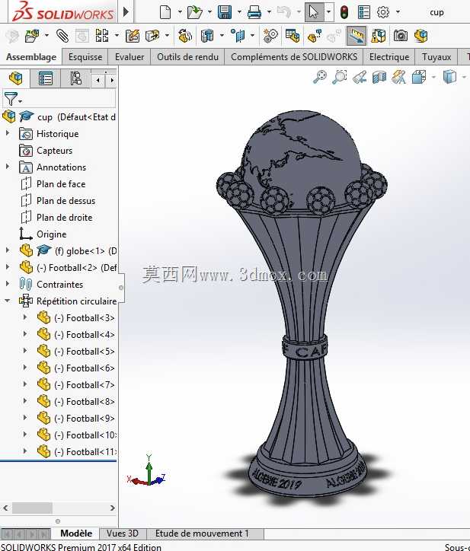Viewport: 470px width, 551px height.
Task: Expand the SOLIDWORKS menu arrow
Action: (x=126, y=12)
